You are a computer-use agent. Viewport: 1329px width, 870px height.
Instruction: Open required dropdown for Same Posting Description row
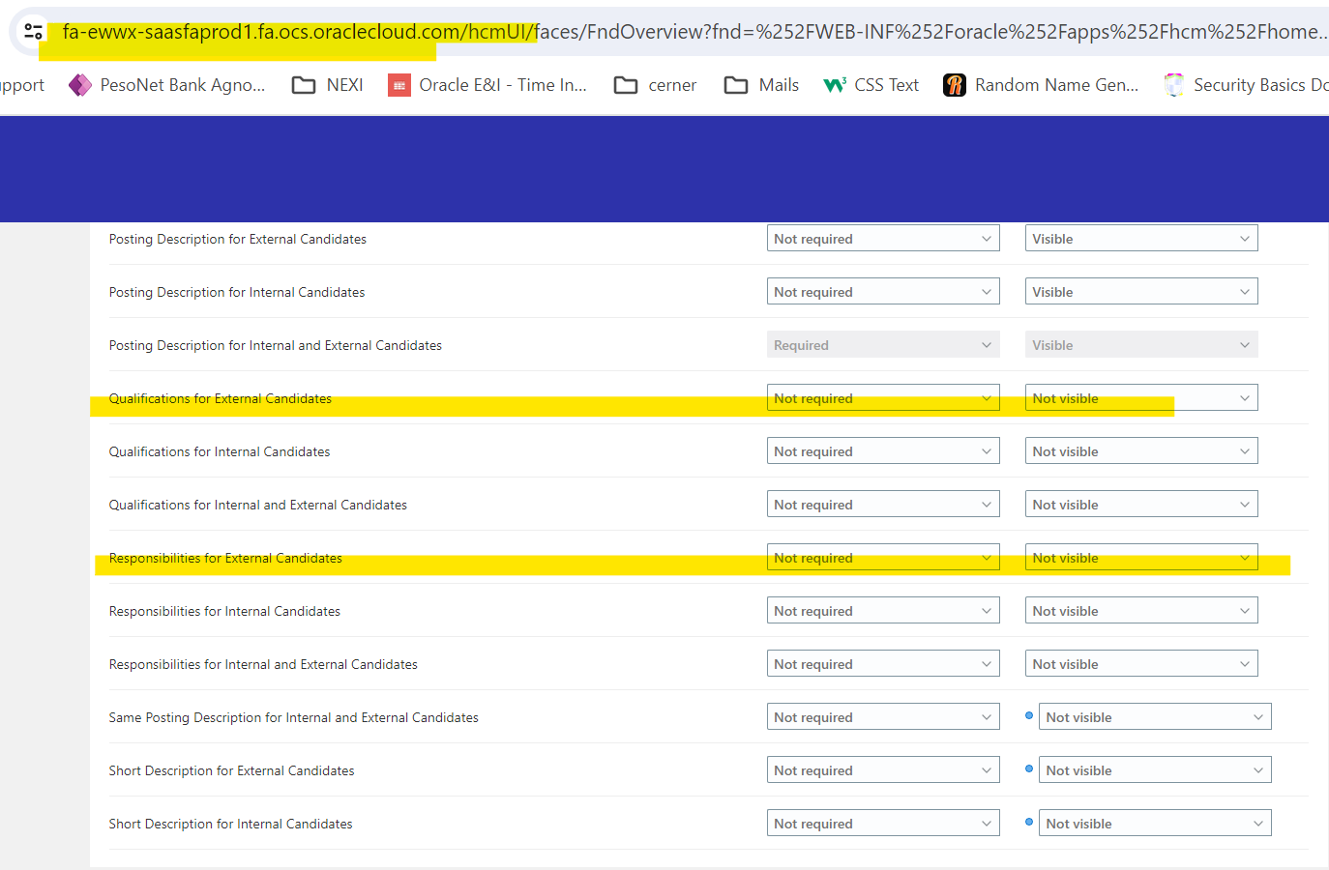click(x=883, y=717)
